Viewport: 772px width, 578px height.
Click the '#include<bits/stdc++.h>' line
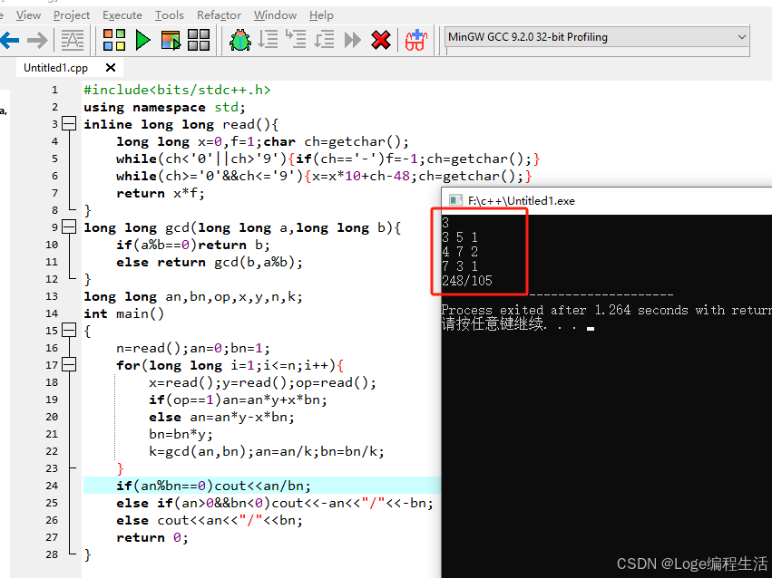177,90
